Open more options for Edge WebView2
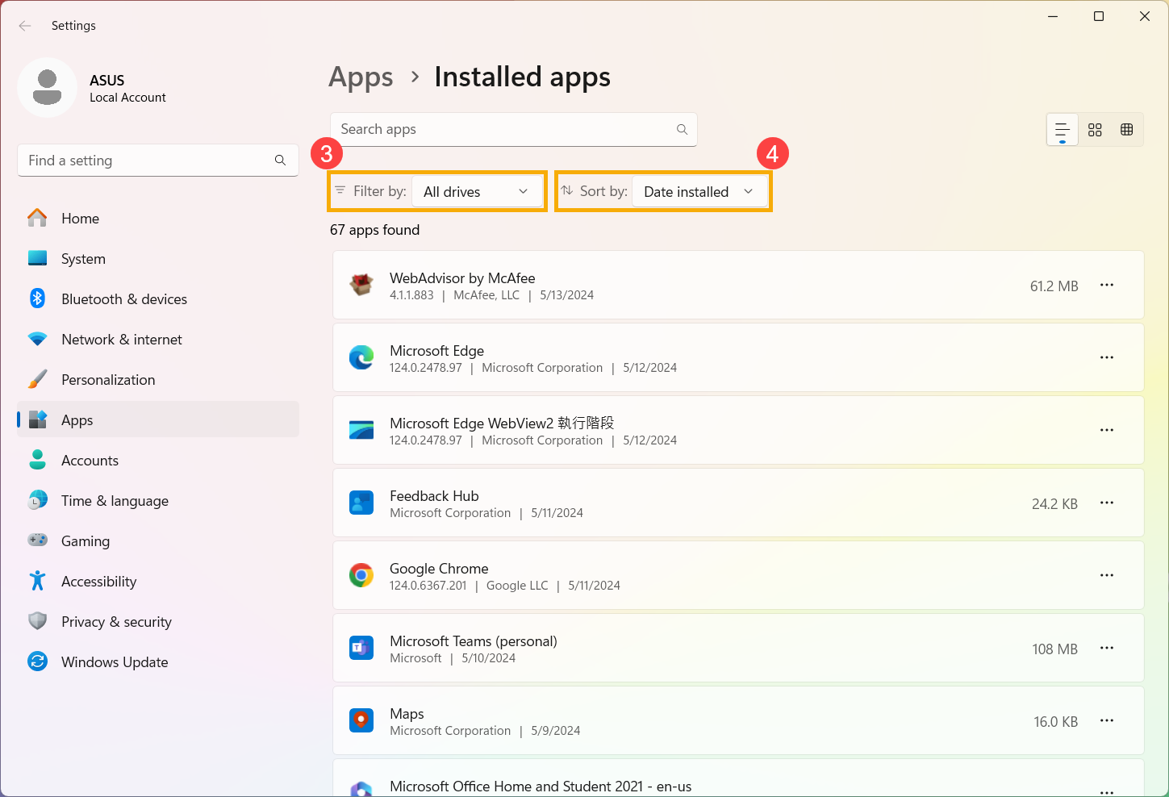 click(x=1107, y=430)
